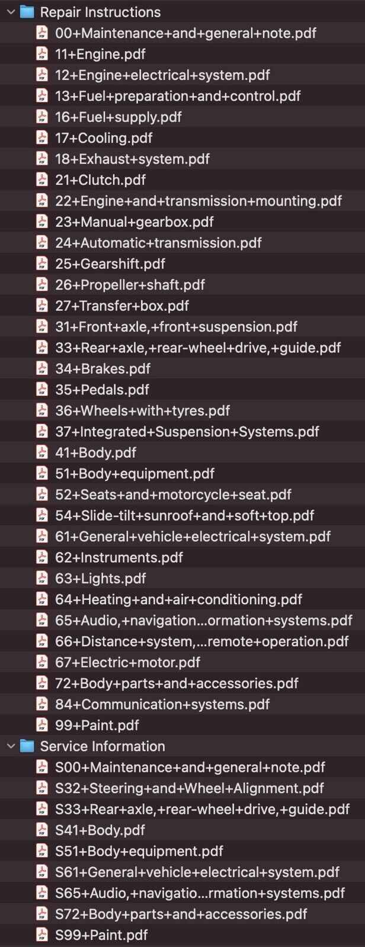The width and height of the screenshot is (365, 947).
Task: Click PDF icon for 63+Lights.pdf
Action: pos(42,578)
